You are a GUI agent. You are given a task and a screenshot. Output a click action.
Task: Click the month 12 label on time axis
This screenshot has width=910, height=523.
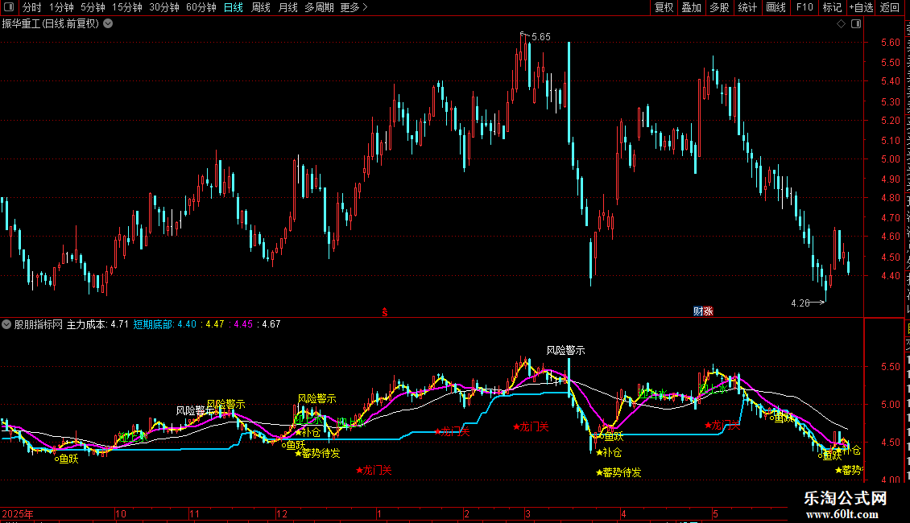(x=282, y=513)
